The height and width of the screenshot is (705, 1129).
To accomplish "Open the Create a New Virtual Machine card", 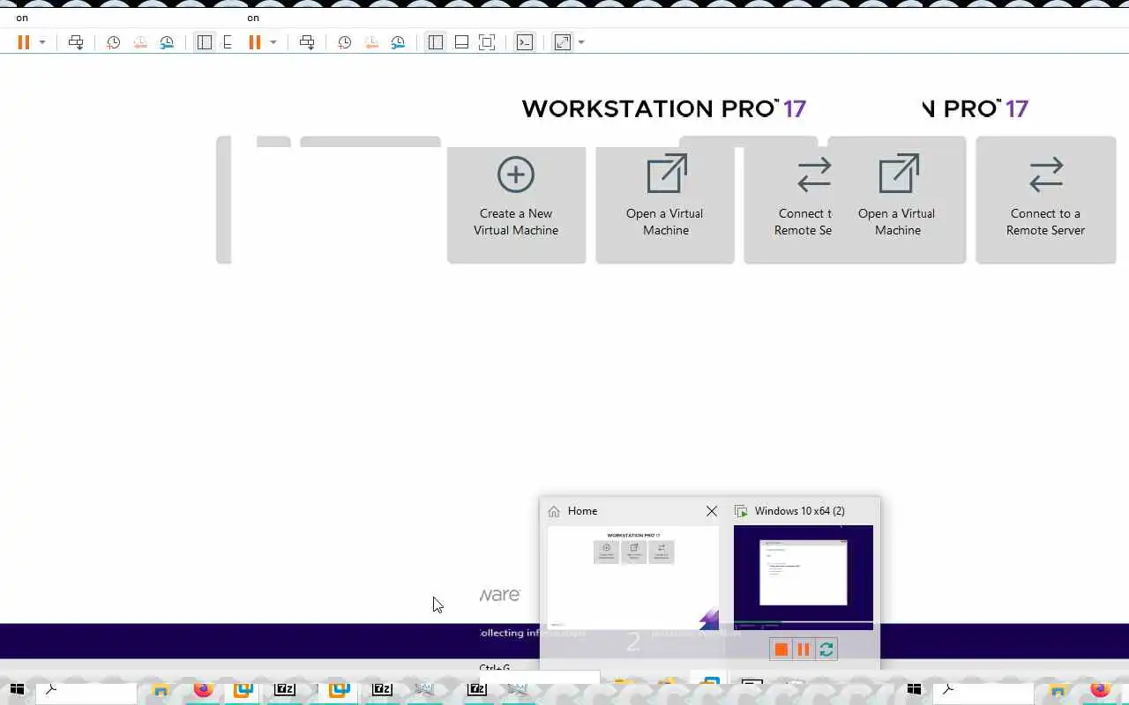I will tap(516, 204).
